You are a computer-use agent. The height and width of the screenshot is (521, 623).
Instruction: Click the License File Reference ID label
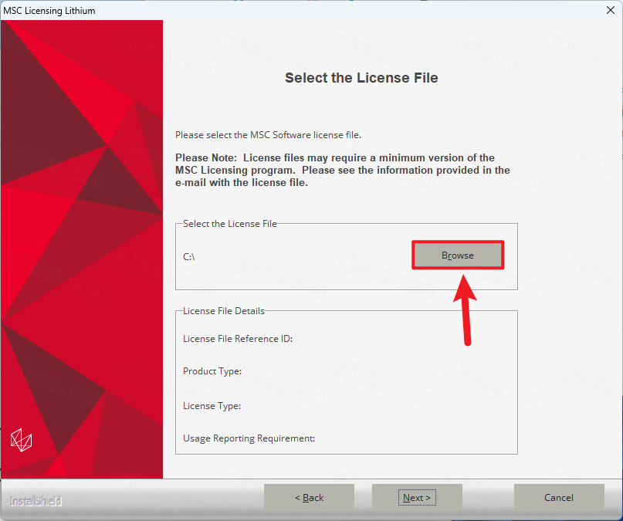coord(238,339)
